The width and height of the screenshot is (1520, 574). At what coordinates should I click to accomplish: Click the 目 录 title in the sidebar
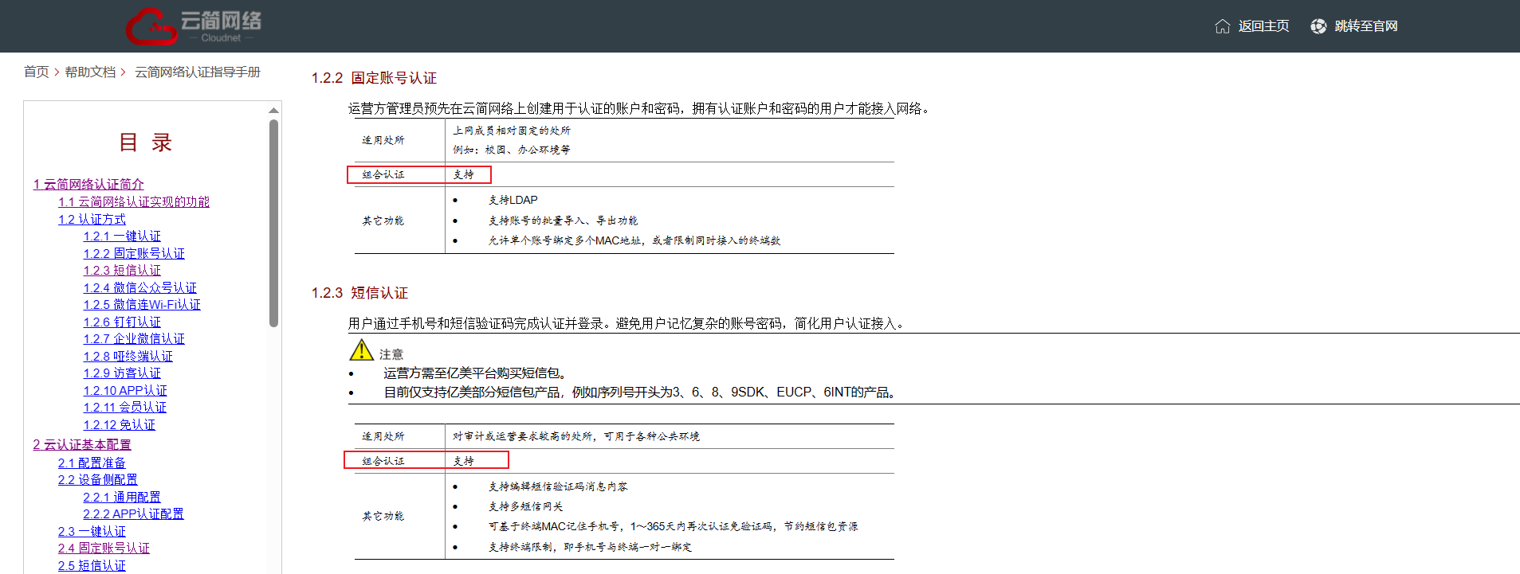coord(145,143)
